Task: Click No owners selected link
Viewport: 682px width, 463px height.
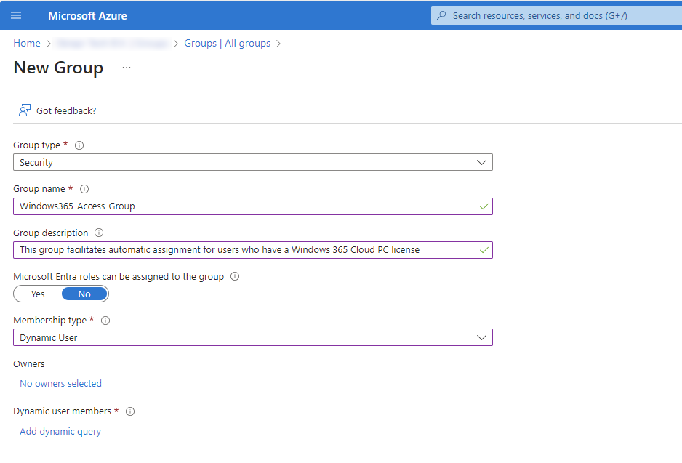Action: 60,384
